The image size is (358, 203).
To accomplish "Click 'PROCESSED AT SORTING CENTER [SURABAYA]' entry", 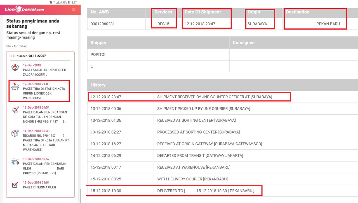I will tap(198, 132).
